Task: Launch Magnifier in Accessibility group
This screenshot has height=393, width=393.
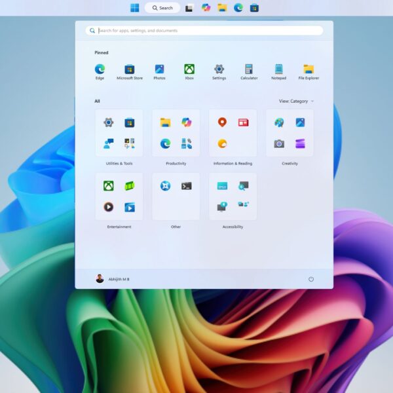Action: tap(244, 186)
